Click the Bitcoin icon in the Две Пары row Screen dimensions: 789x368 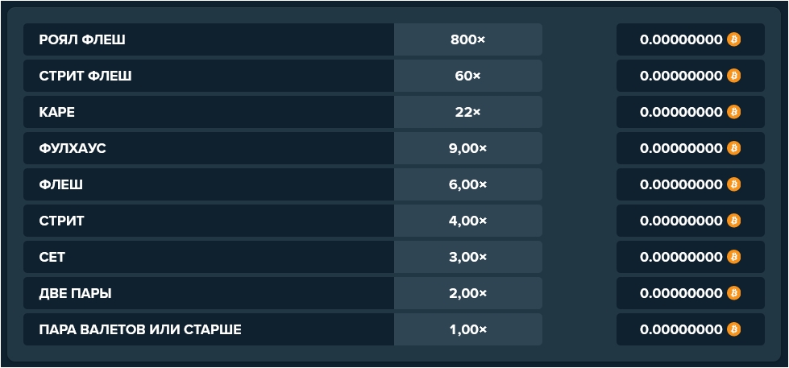point(733,293)
